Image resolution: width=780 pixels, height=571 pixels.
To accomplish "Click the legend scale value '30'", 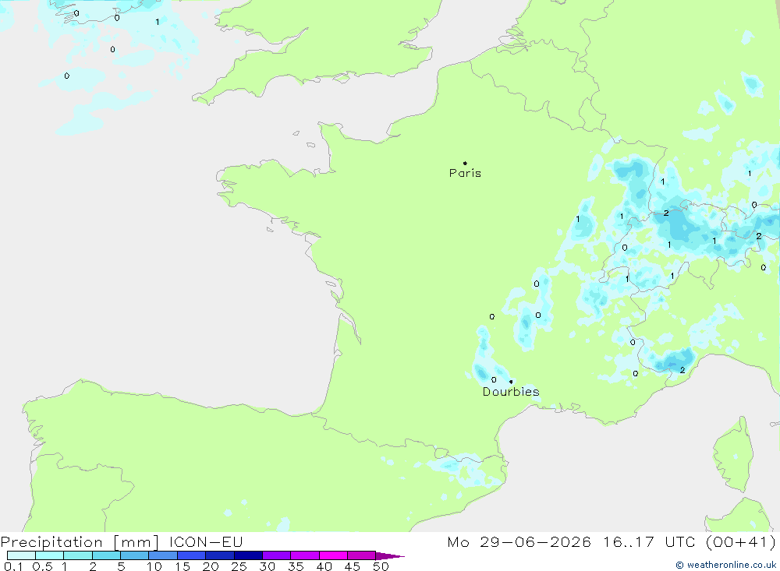I will [x=268, y=566].
